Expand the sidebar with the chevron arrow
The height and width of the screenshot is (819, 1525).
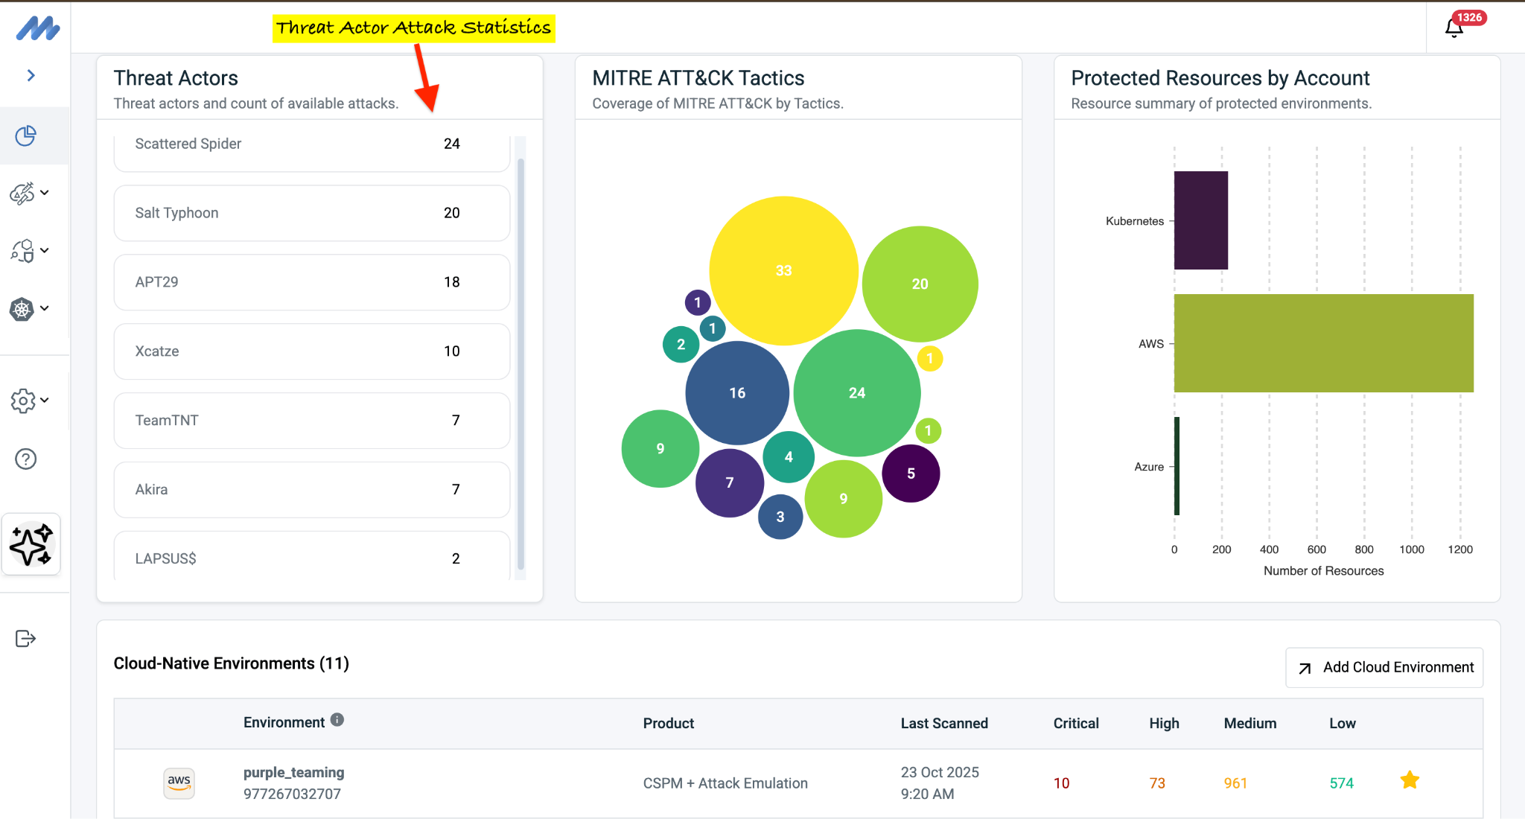[x=31, y=75]
